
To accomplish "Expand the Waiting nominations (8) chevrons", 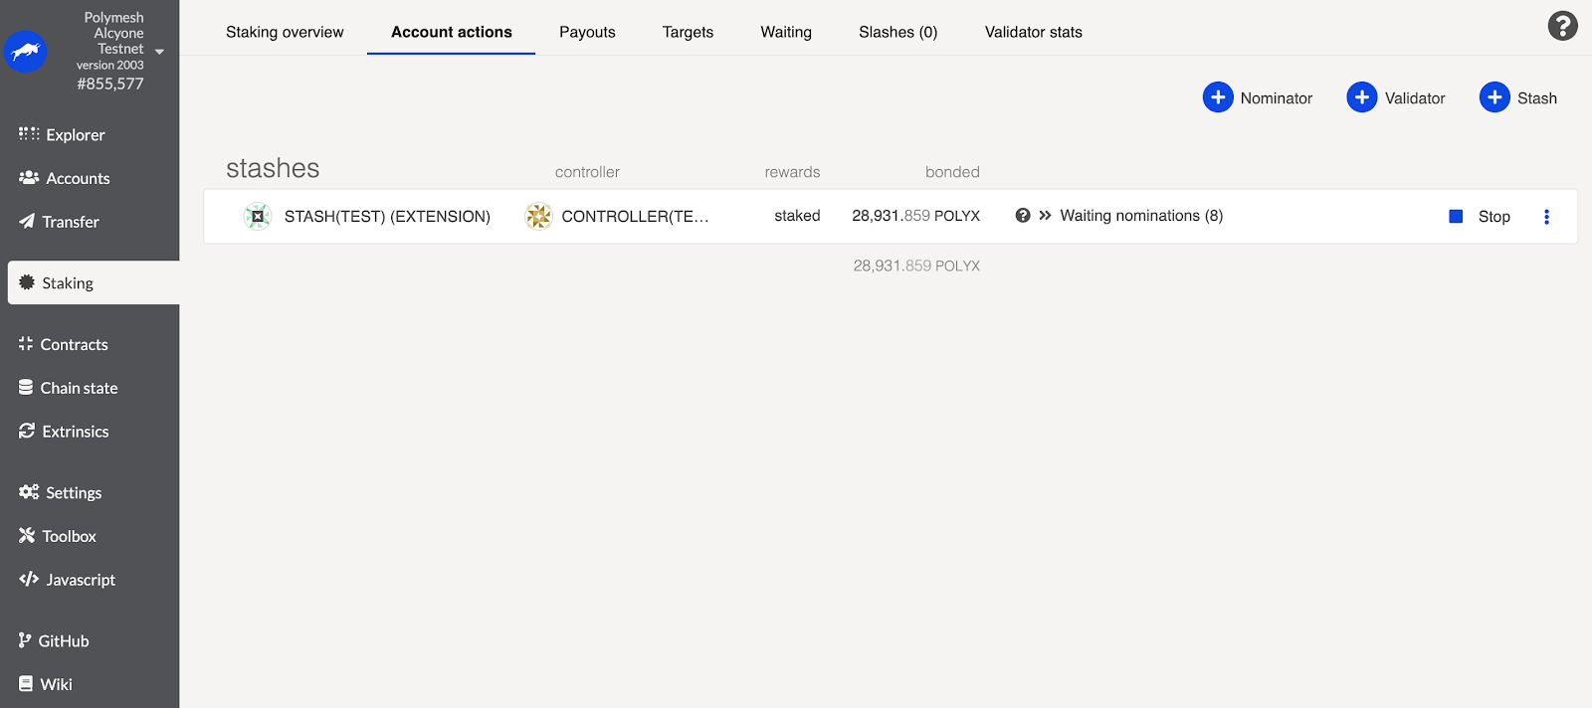I will point(1045,215).
